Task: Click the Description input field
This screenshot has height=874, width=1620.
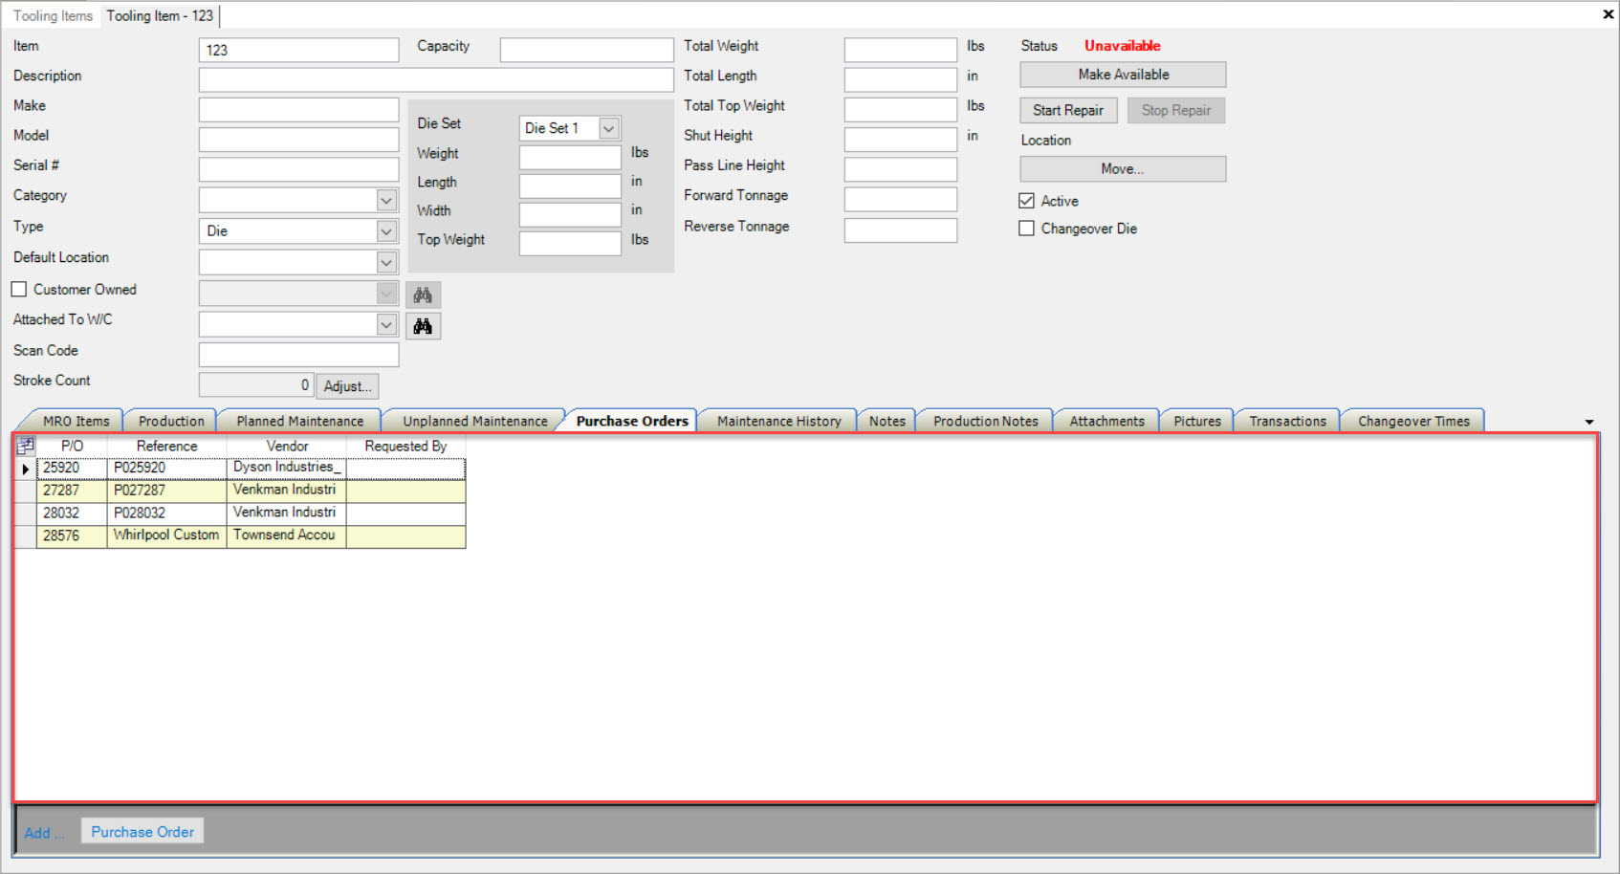Action: [436, 79]
